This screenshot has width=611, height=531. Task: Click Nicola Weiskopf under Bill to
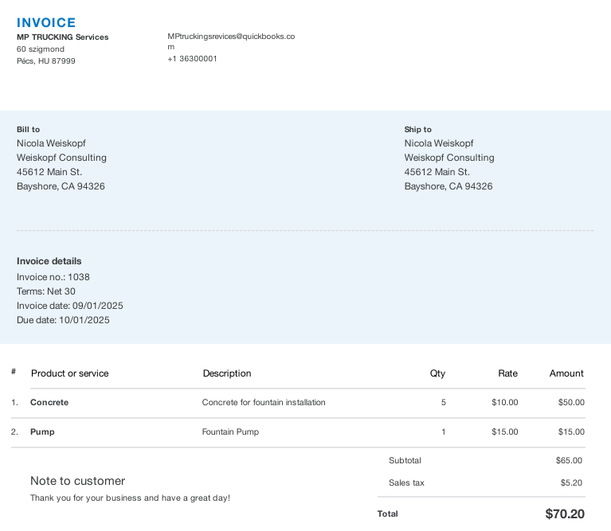pyautogui.click(x=51, y=143)
